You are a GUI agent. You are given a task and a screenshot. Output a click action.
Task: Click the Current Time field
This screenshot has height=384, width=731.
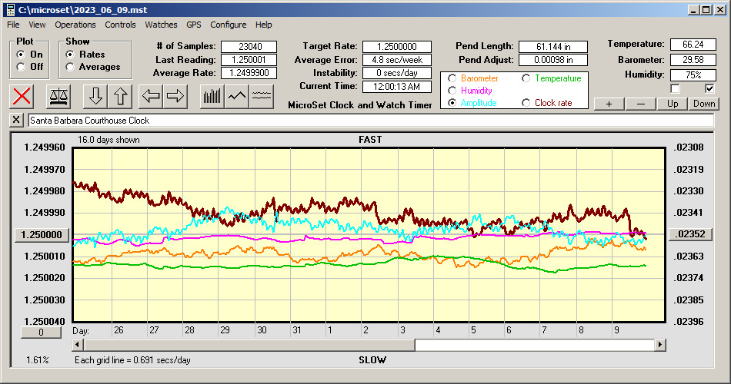point(397,86)
